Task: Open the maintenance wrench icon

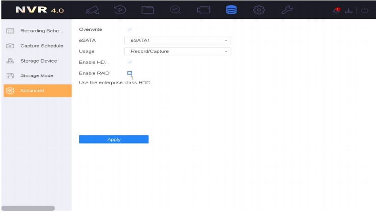Action: pyautogui.click(x=288, y=10)
